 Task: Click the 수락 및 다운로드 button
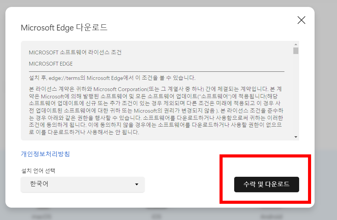(x=267, y=184)
